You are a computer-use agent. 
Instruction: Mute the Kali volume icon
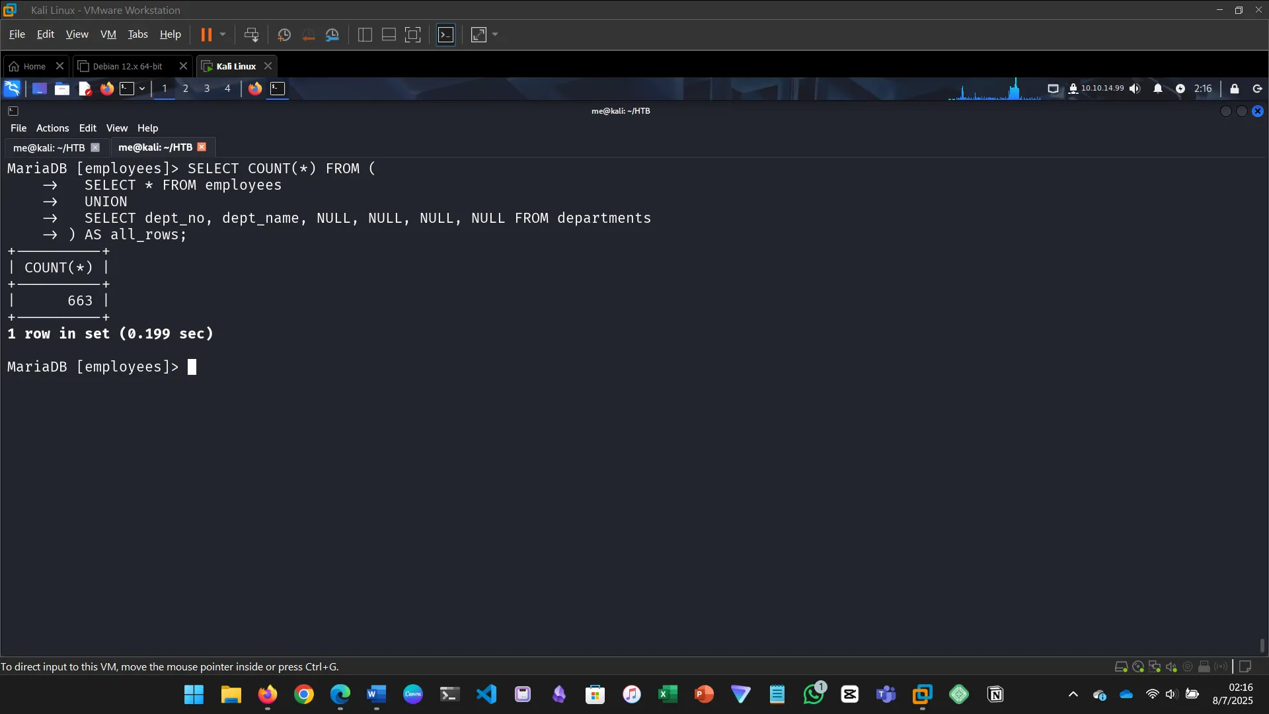[1135, 89]
